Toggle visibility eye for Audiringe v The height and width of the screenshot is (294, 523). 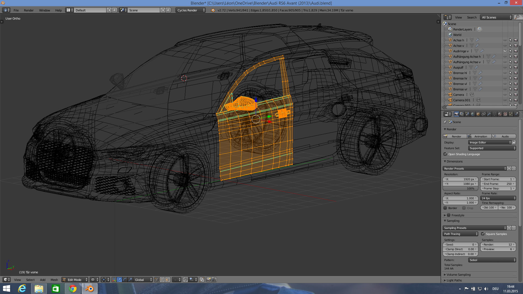tap(505, 51)
